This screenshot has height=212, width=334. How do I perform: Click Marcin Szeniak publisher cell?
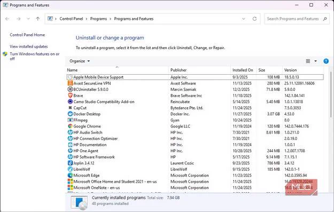click(x=183, y=89)
